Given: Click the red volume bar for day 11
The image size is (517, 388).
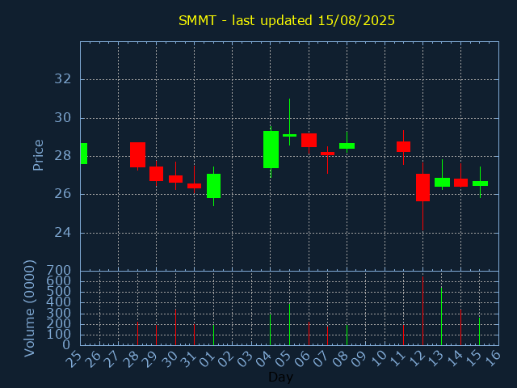Looking at the screenshot, I should [x=403, y=335].
